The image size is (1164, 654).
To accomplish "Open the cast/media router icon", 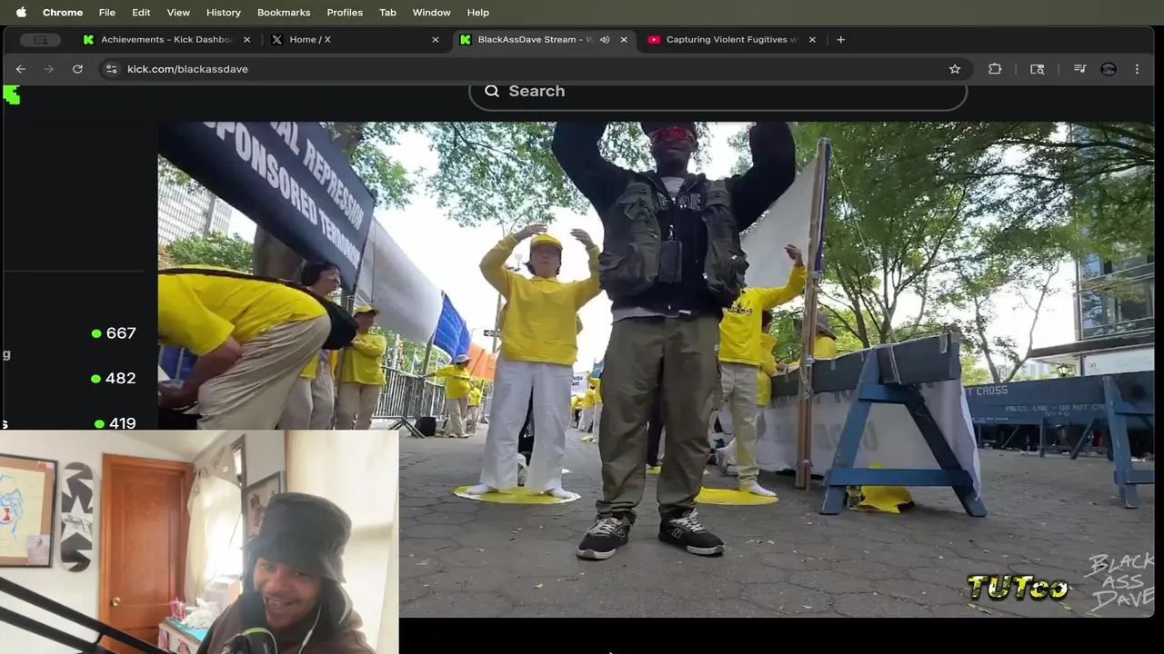I will (x=1037, y=69).
